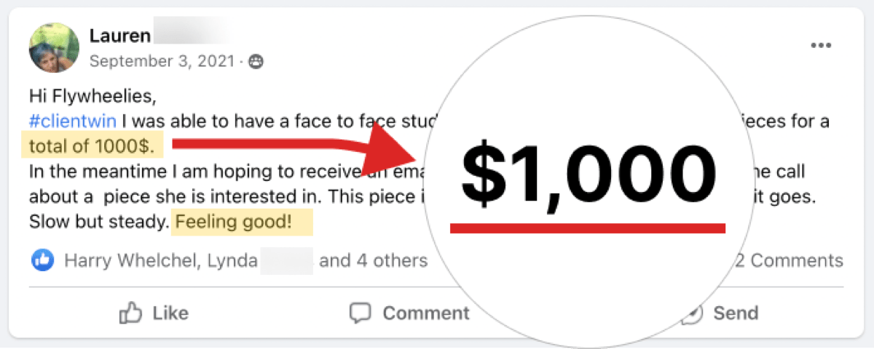This screenshot has width=874, height=349.
Task: Click the "Hi Flywheelies," greeting text
Action: (x=92, y=95)
